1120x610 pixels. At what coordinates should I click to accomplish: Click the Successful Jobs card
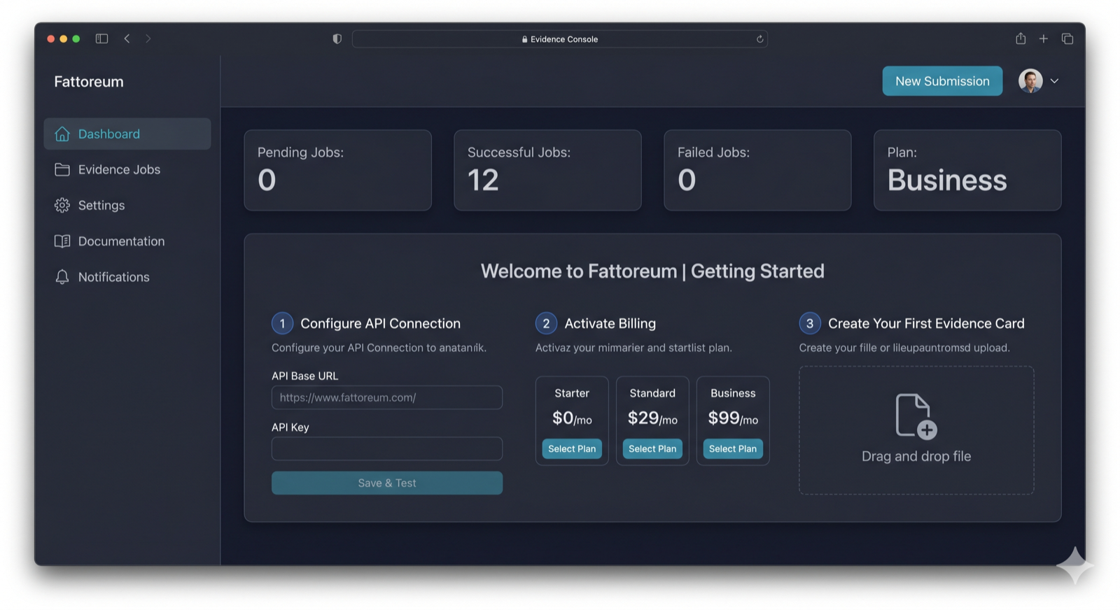(548, 170)
